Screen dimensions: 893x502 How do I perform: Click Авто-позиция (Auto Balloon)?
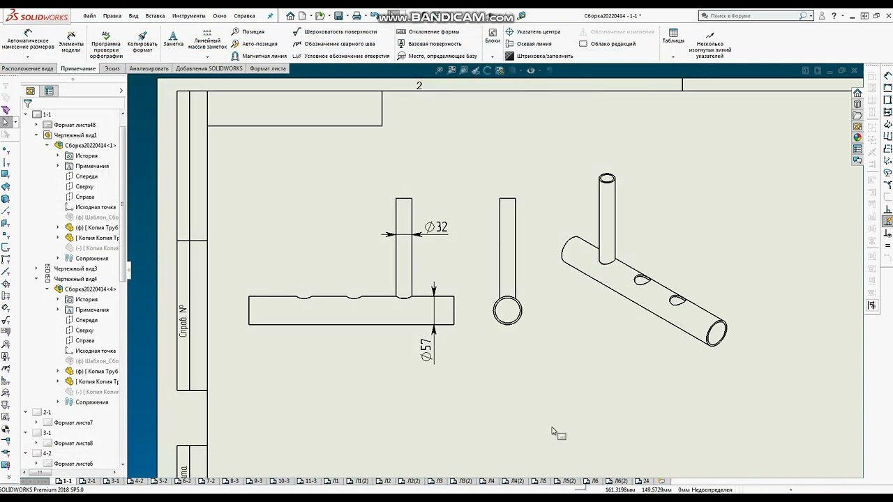pos(255,44)
